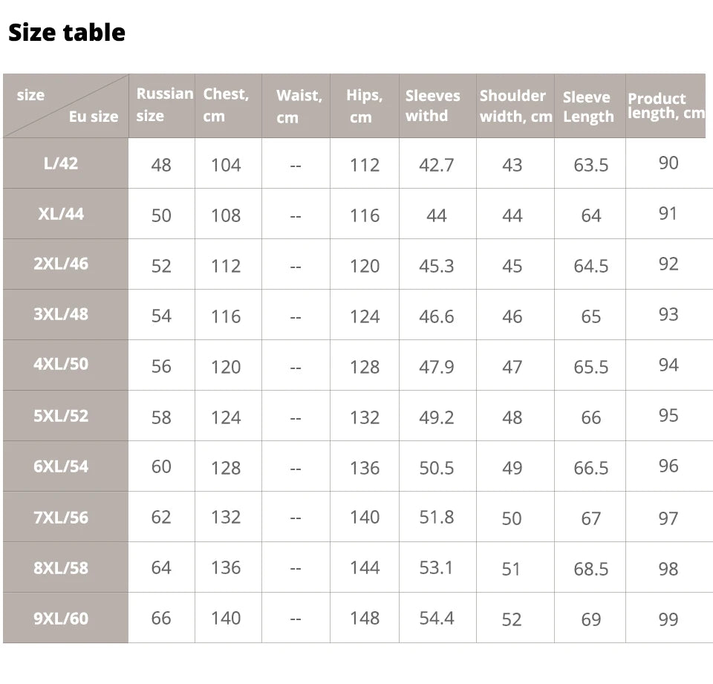Image resolution: width=713 pixels, height=684 pixels.
Task: Click the "Size table" heading
Action: [x=67, y=33]
